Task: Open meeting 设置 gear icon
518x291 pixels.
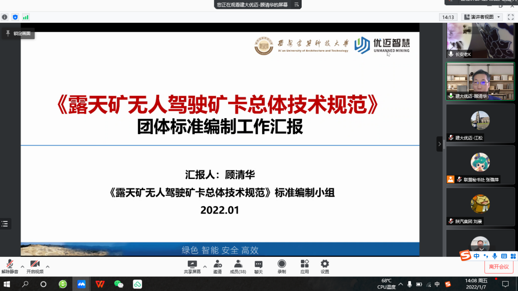Action: pyautogui.click(x=325, y=267)
